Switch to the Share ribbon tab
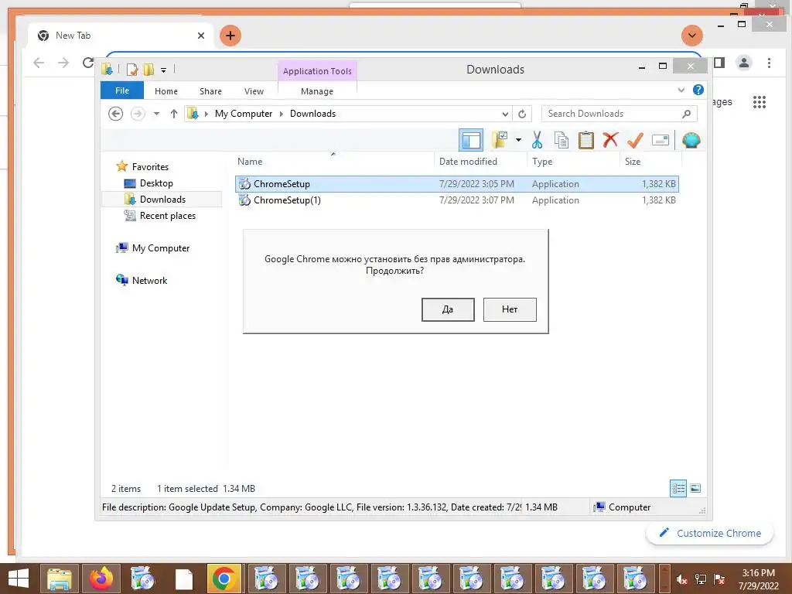792x594 pixels. click(210, 91)
